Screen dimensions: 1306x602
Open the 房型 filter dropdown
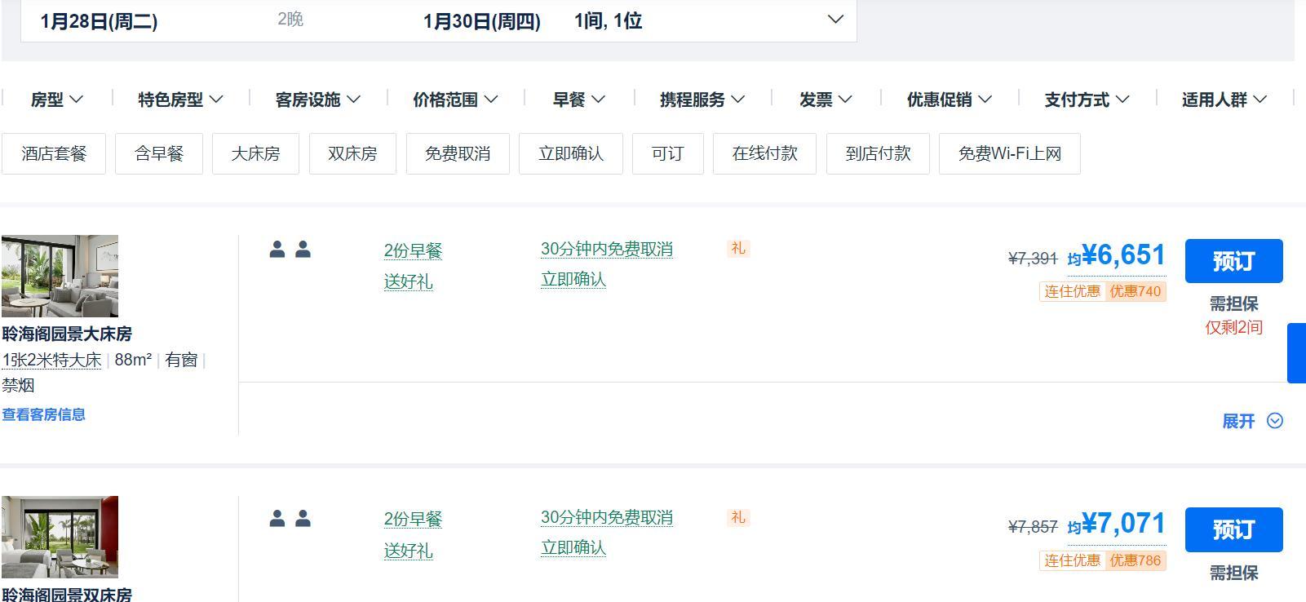(56, 100)
